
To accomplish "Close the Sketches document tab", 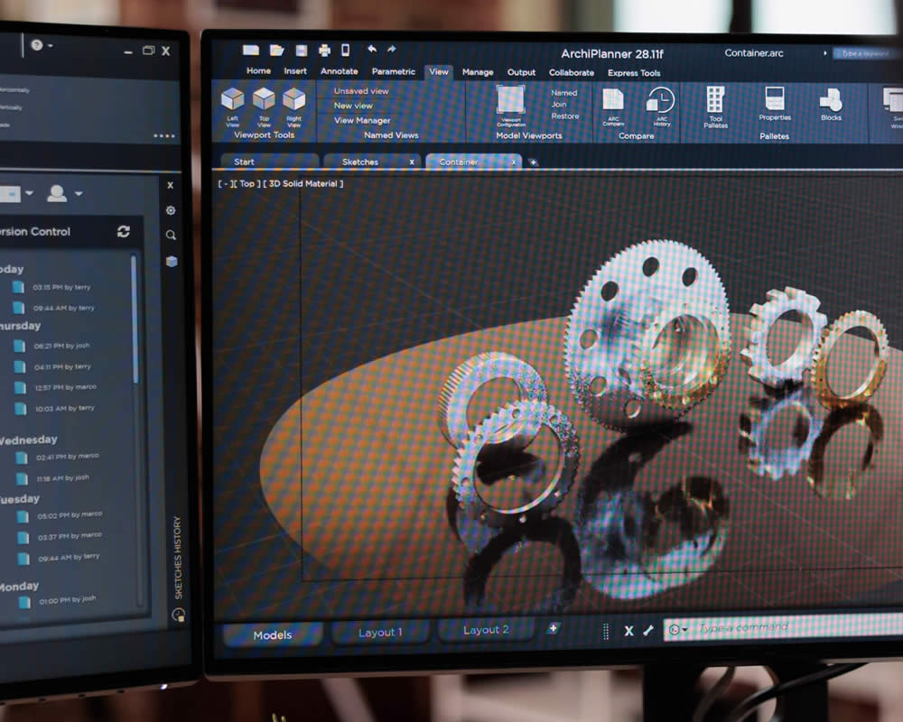I will [x=412, y=162].
